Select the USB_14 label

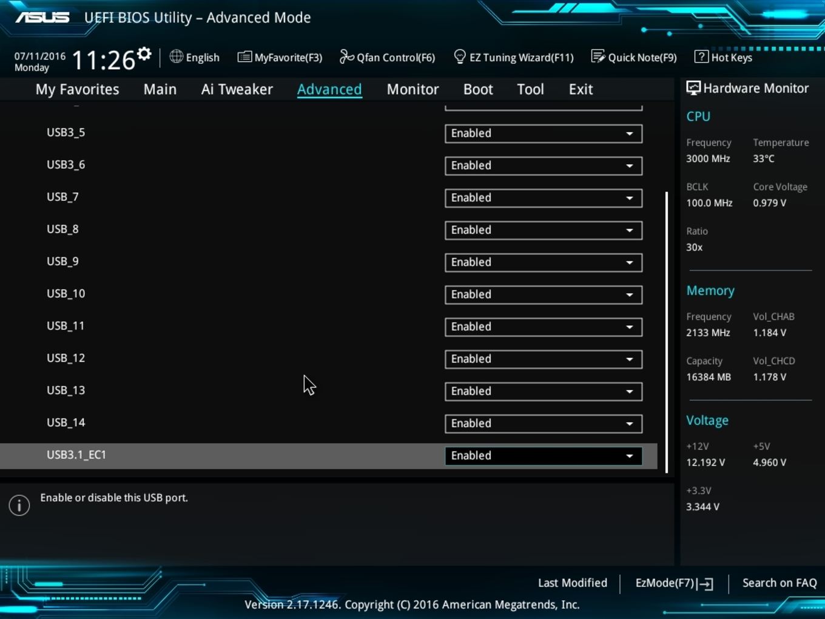tap(66, 422)
